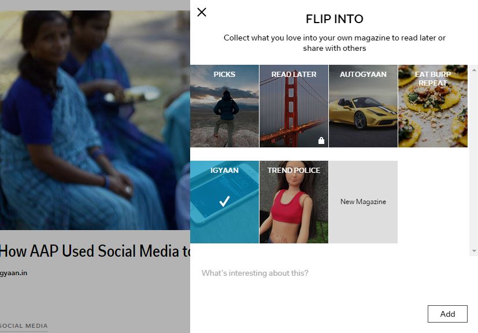Click the article photo of women
Image resolution: width=478 pixels, height=333 pixels.
point(95,120)
